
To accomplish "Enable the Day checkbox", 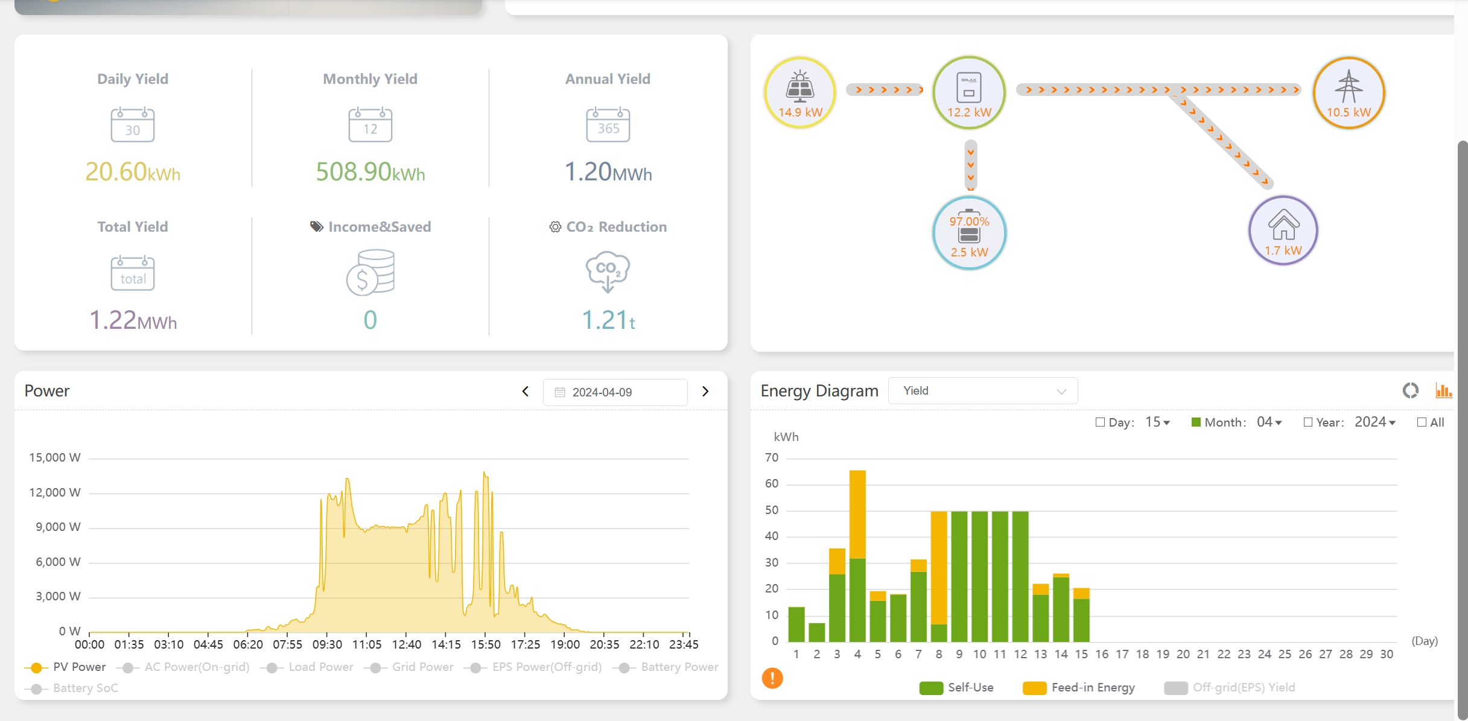I will [1100, 422].
